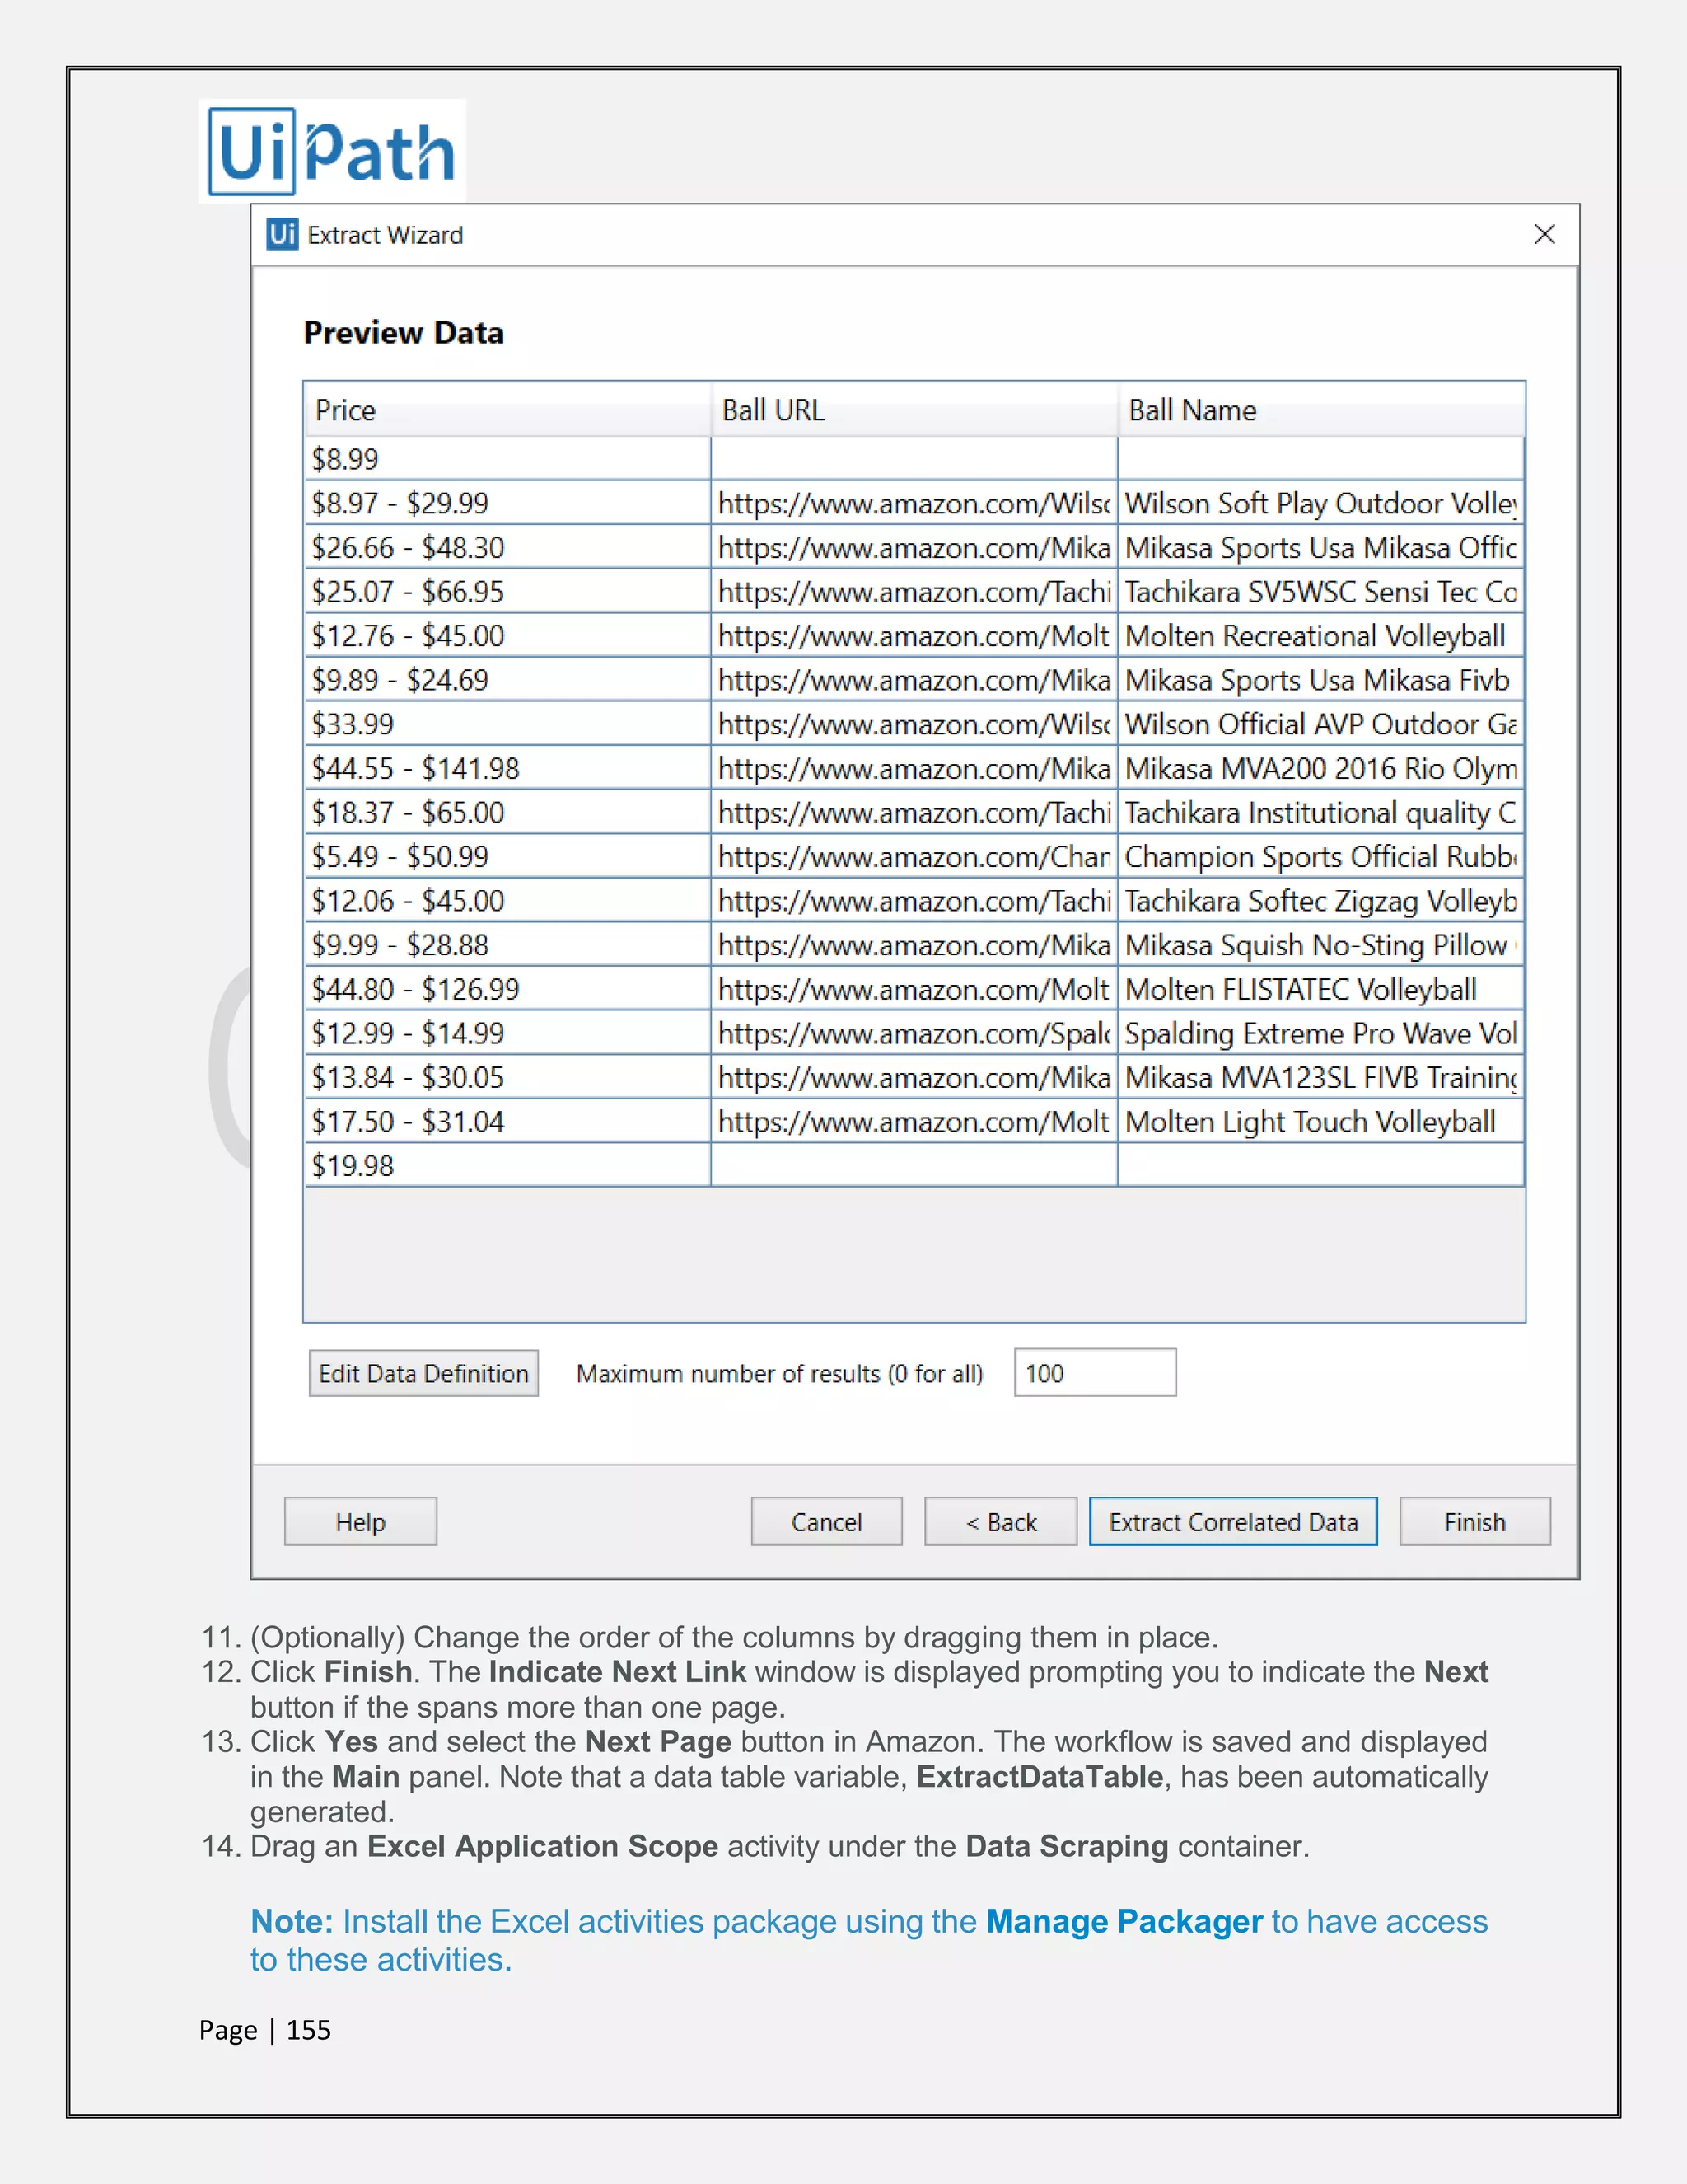
Task: Select the $33.99 price cell
Action: pyautogui.click(x=507, y=724)
